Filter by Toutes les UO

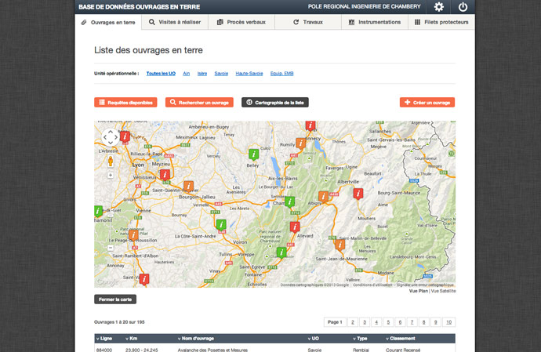pyautogui.click(x=161, y=73)
